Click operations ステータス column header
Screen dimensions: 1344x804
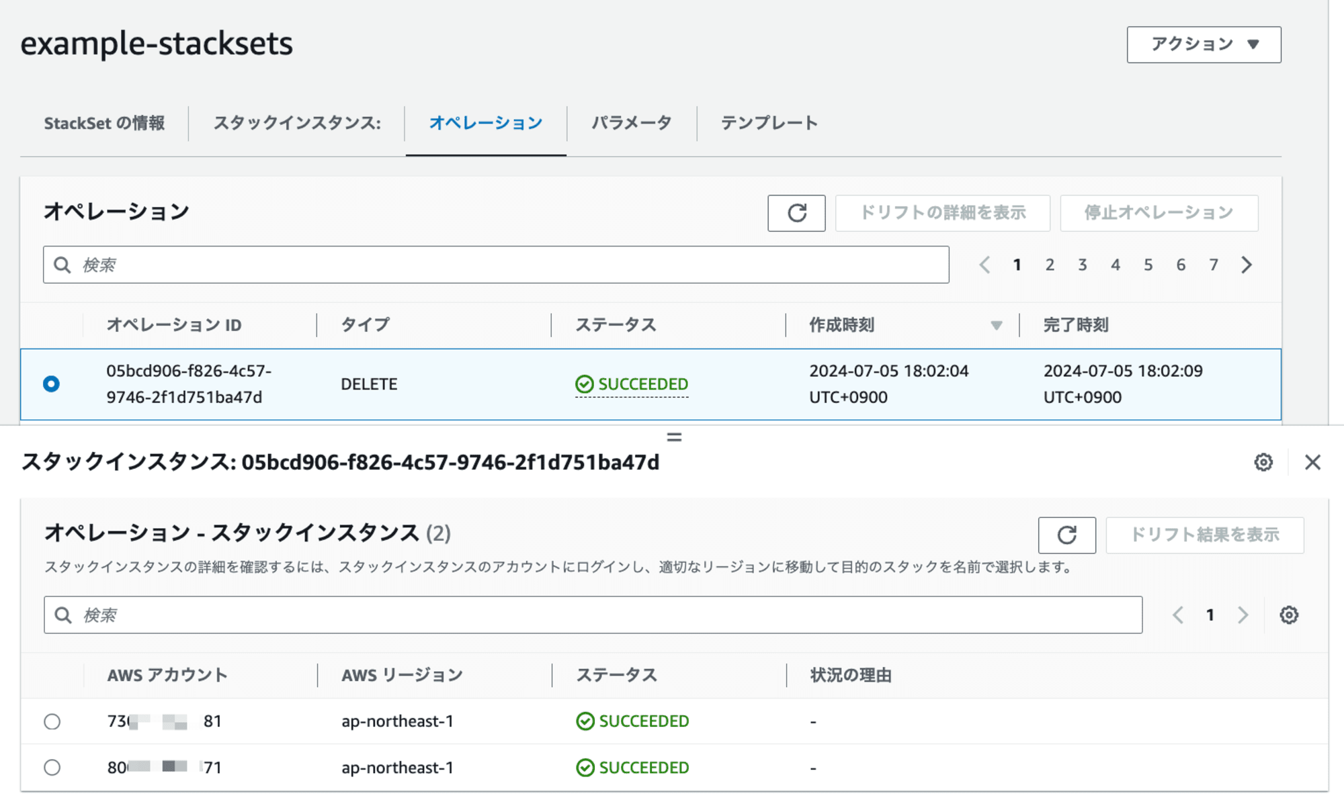616,325
